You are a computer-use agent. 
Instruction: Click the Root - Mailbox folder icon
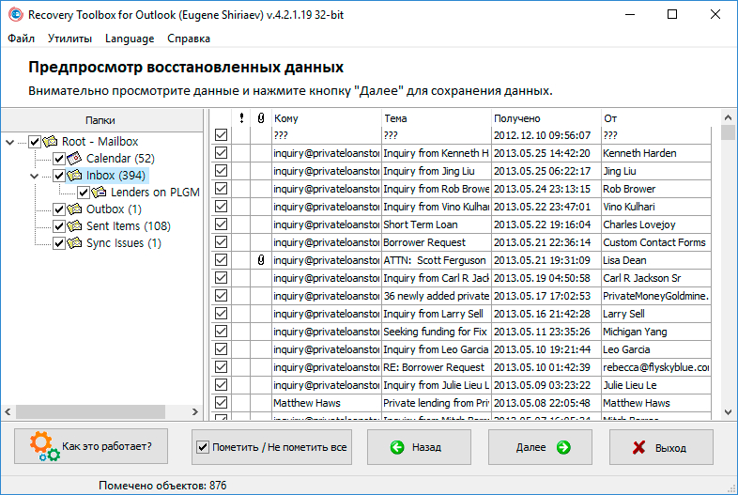tap(50, 141)
